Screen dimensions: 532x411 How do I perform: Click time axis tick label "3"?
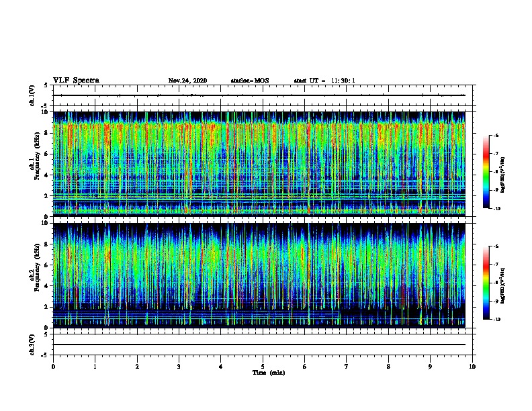[179, 367]
